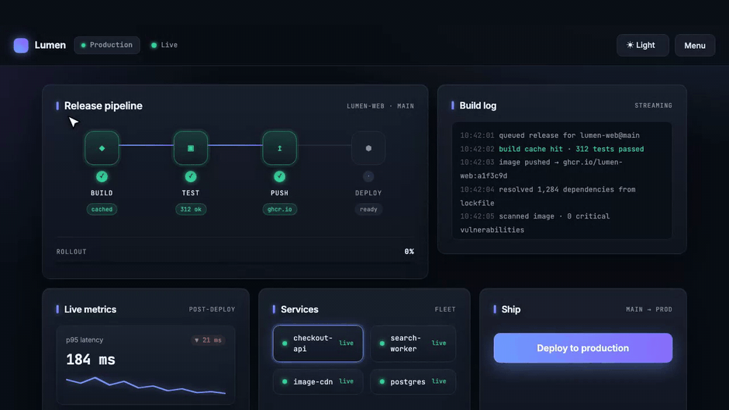Click the Ship heading
Image resolution: width=729 pixels, height=410 pixels.
click(x=511, y=309)
